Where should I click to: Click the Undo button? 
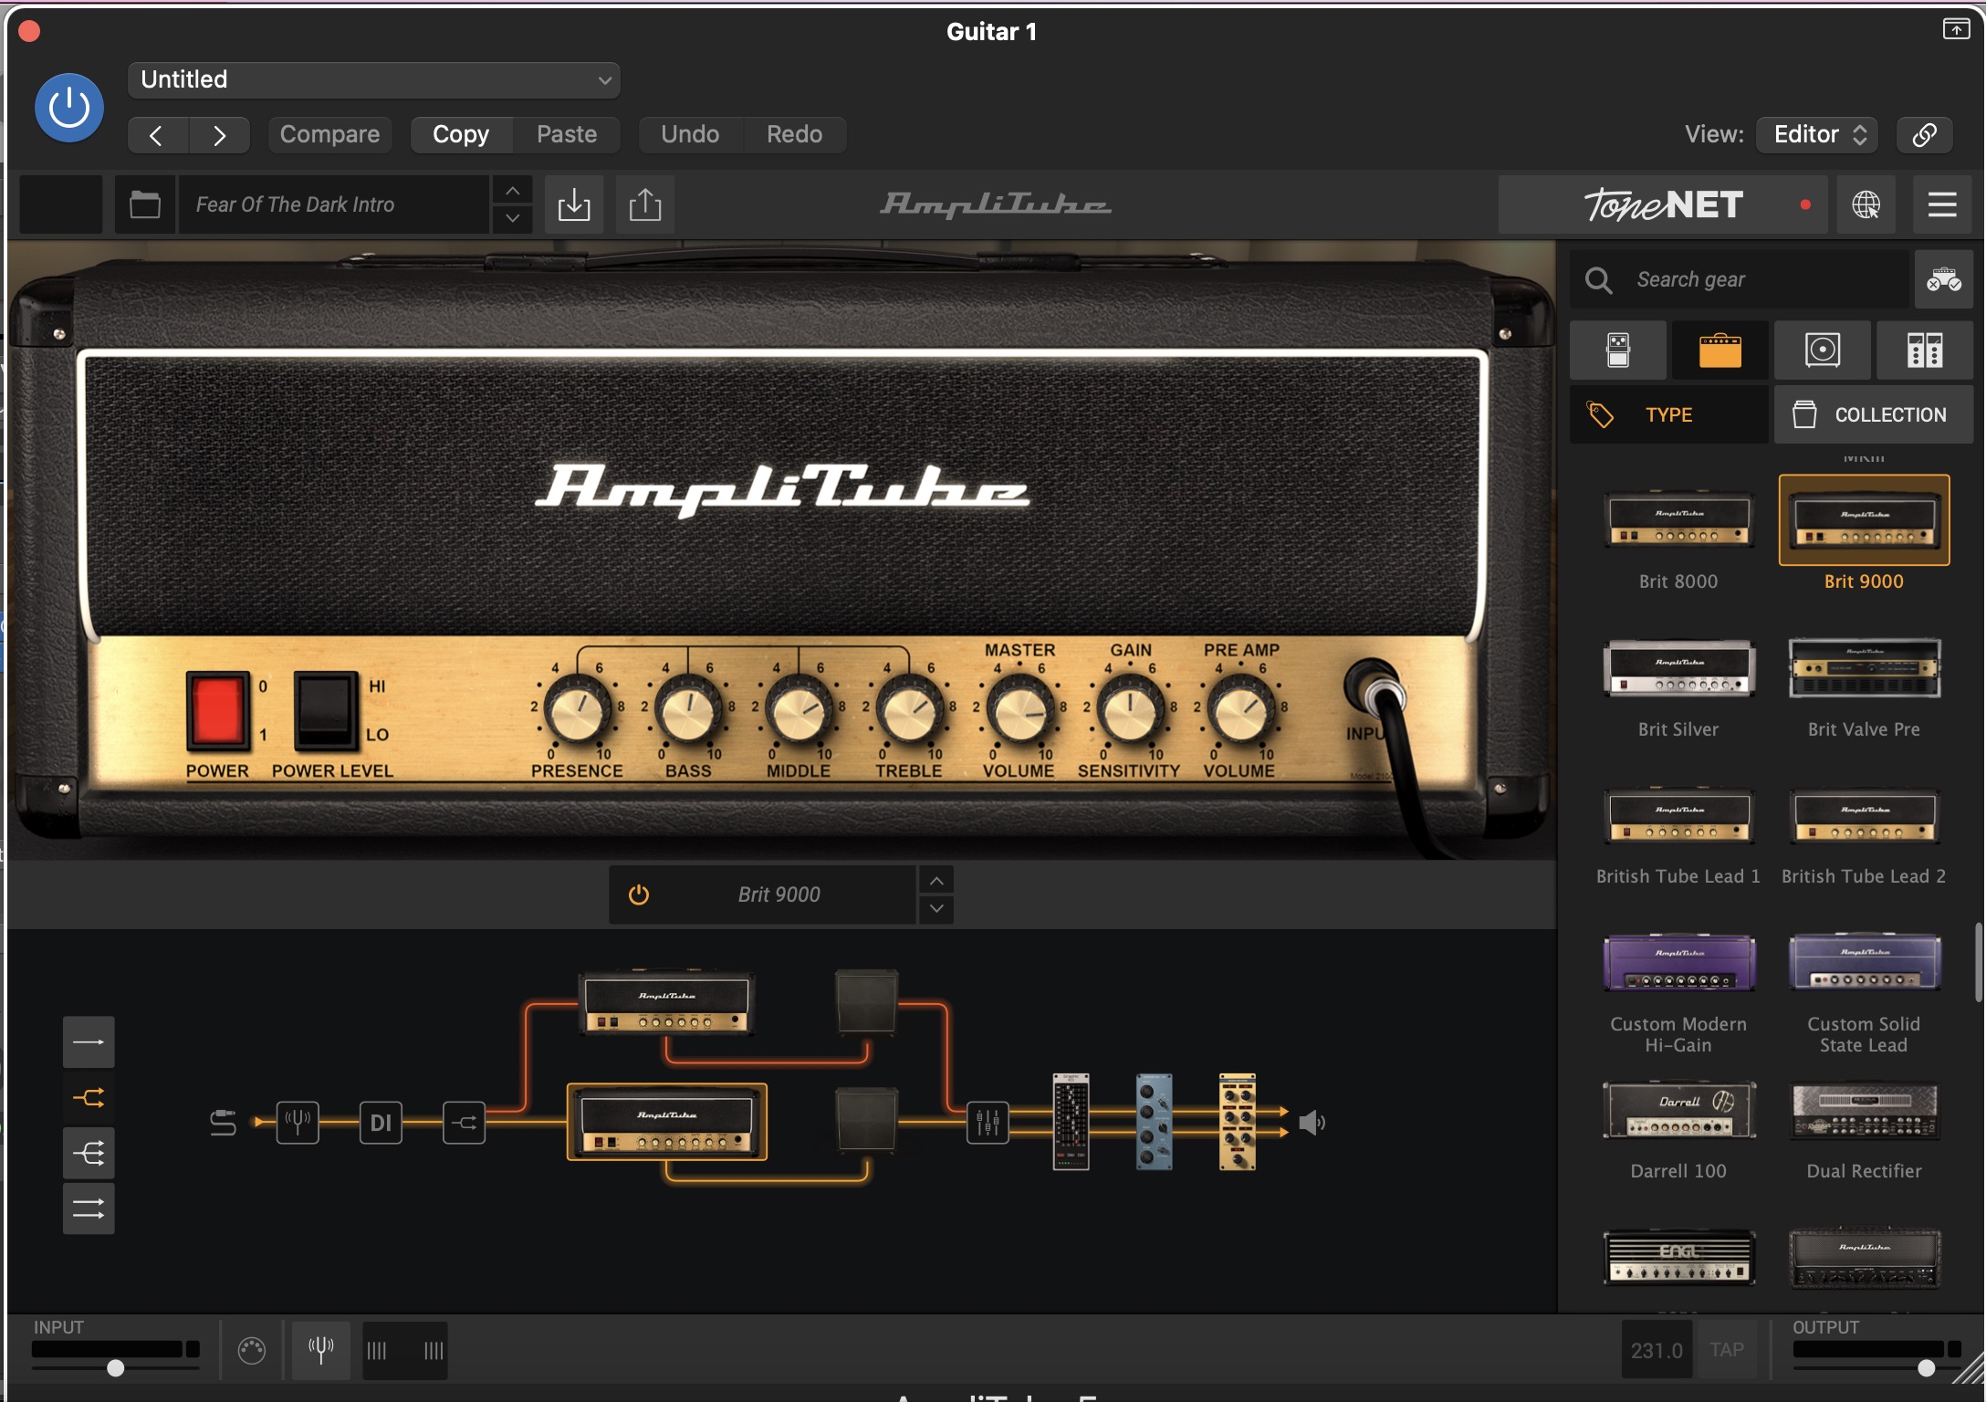click(x=690, y=135)
